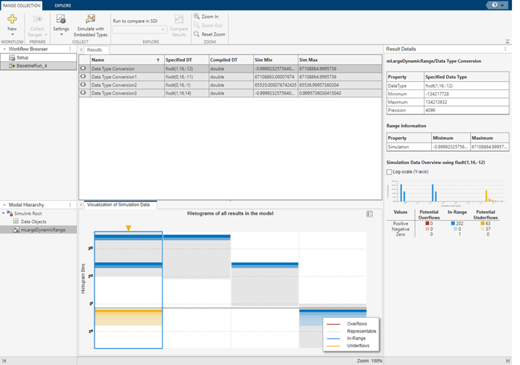The width and height of the screenshot is (520, 365).
Task: Click the Minimum value -134217728
Action: (437, 94)
